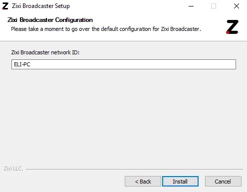Click the disabled maximize button
This screenshot has height=192, width=247.
(x=214, y=6)
